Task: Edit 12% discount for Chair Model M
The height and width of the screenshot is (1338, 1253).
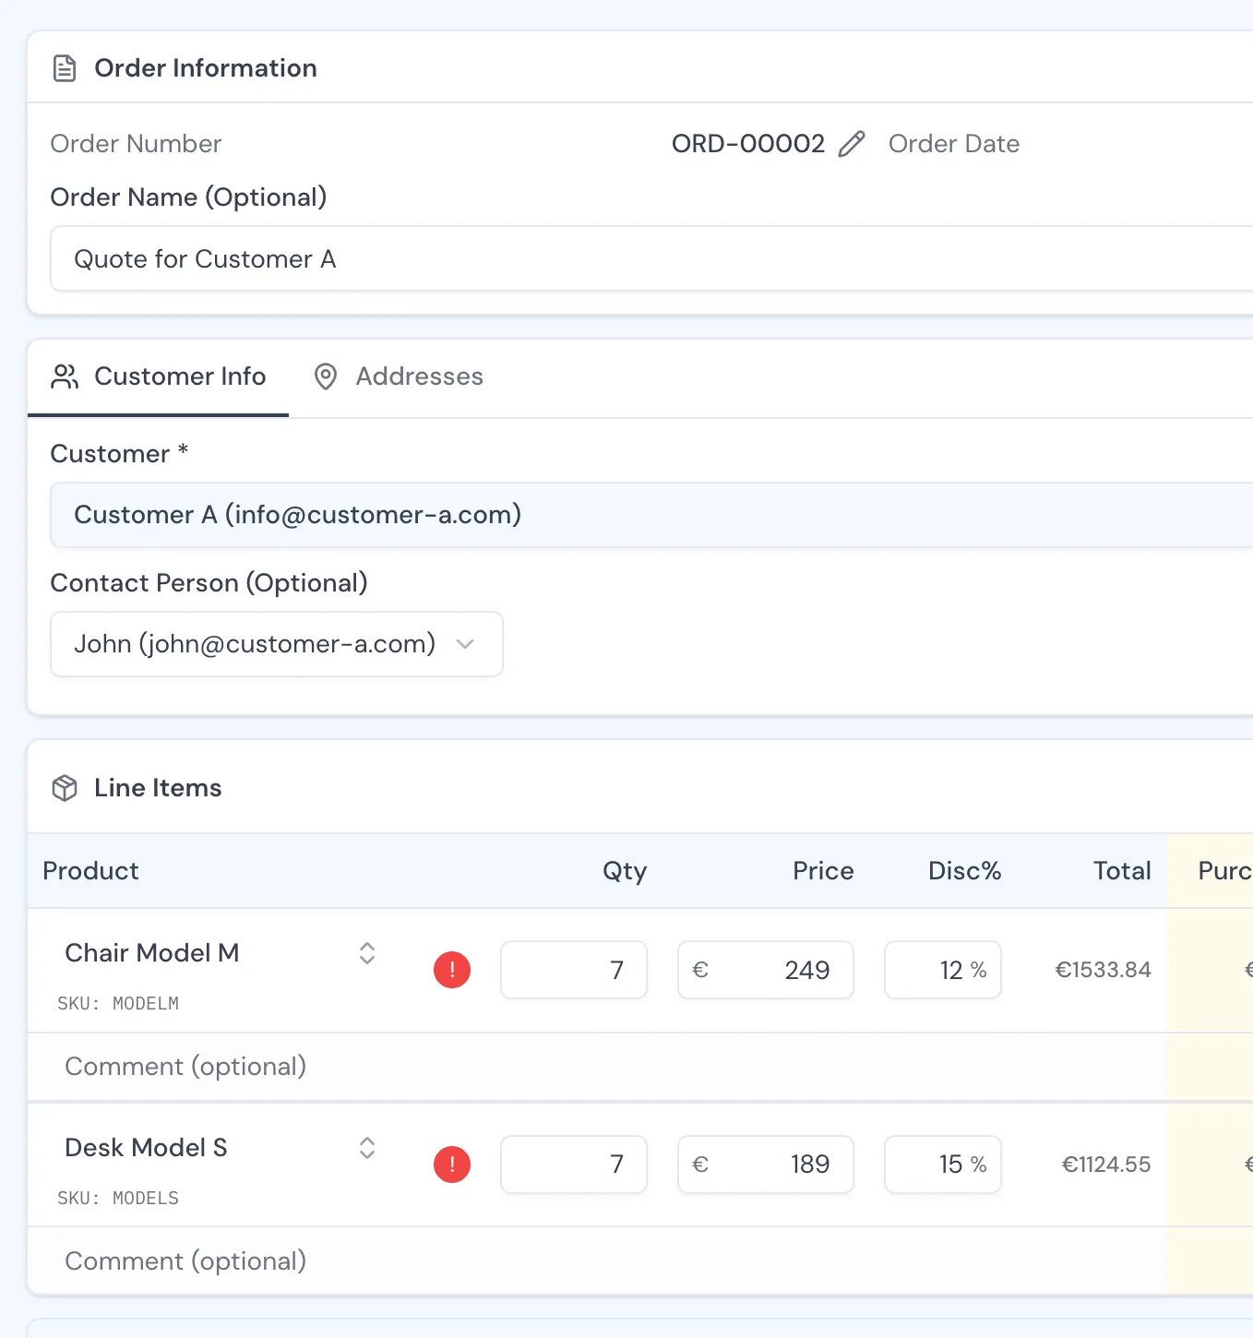Action: (x=943, y=970)
